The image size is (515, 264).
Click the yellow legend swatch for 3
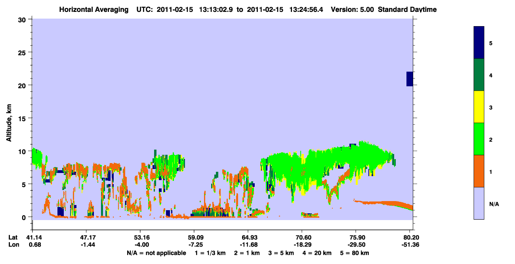[x=479, y=107]
